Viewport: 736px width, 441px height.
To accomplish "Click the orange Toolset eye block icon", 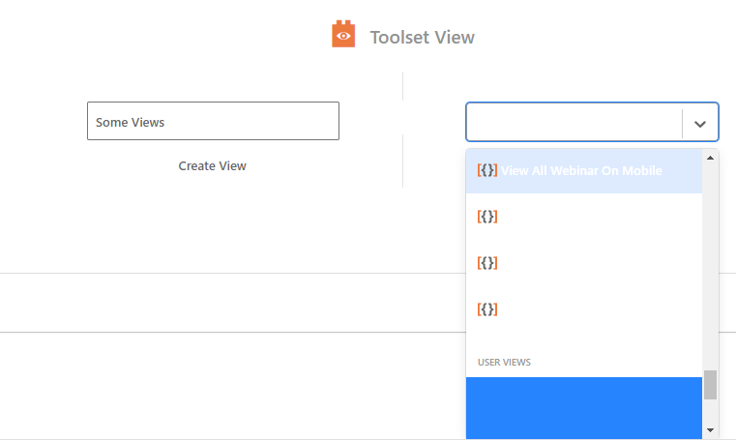I will click(343, 34).
